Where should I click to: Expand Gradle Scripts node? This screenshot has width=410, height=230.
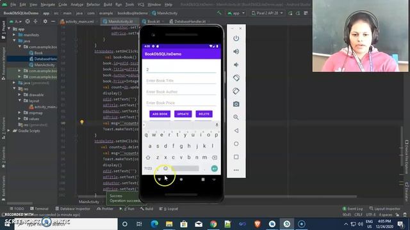click(x=9, y=130)
